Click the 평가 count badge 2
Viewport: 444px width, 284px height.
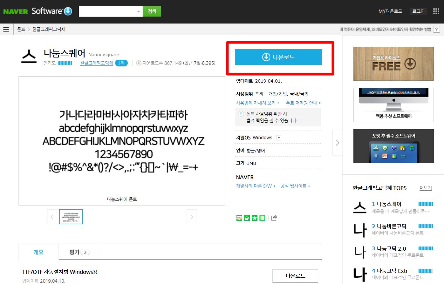[x=85, y=252]
